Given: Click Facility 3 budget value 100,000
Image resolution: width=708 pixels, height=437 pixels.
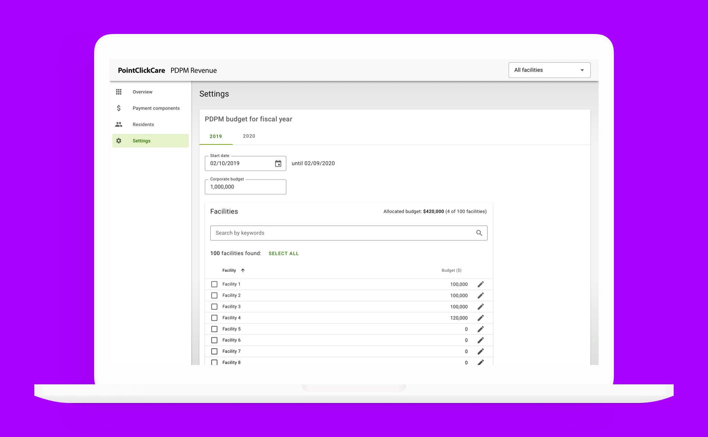Looking at the screenshot, I should [x=459, y=307].
